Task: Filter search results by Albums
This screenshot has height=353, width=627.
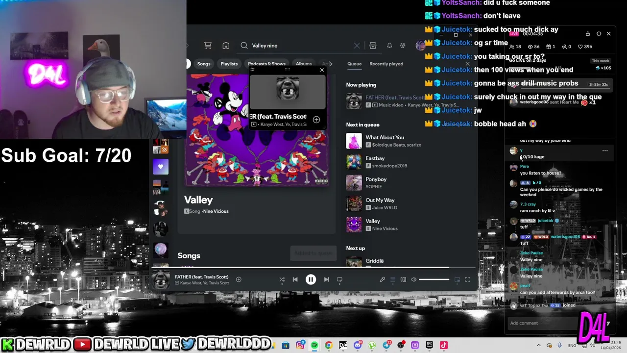Action: (304, 64)
